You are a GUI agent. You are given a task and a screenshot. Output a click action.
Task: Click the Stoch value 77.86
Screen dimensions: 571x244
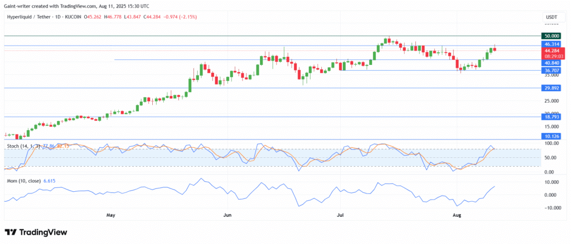[49, 146]
